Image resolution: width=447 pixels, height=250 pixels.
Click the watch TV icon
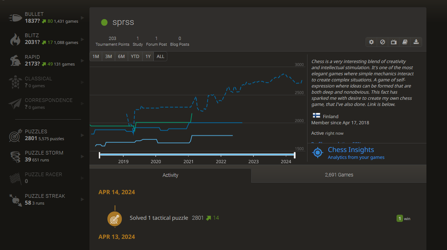coord(394,42)
